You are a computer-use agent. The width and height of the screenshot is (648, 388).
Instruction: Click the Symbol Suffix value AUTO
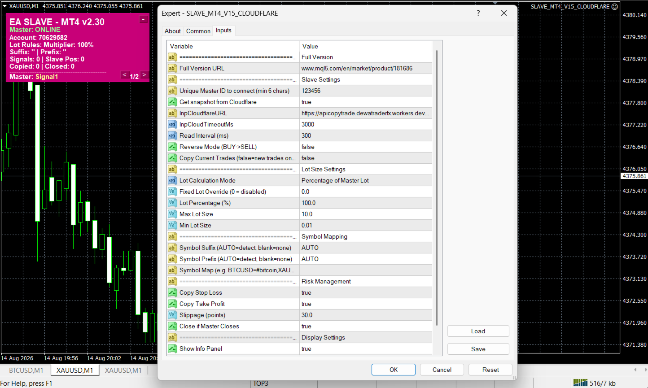366,248
